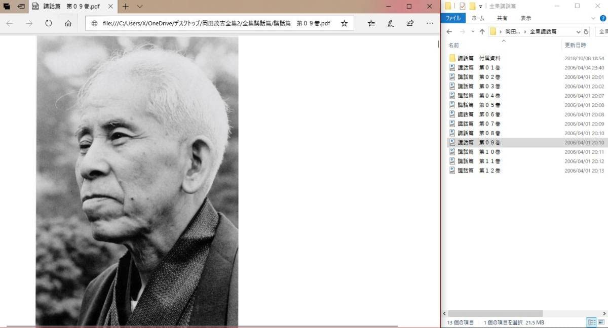Set tabs aside using the tab bar icon
This screenshot has height=328, width=608.
[21, 7]
